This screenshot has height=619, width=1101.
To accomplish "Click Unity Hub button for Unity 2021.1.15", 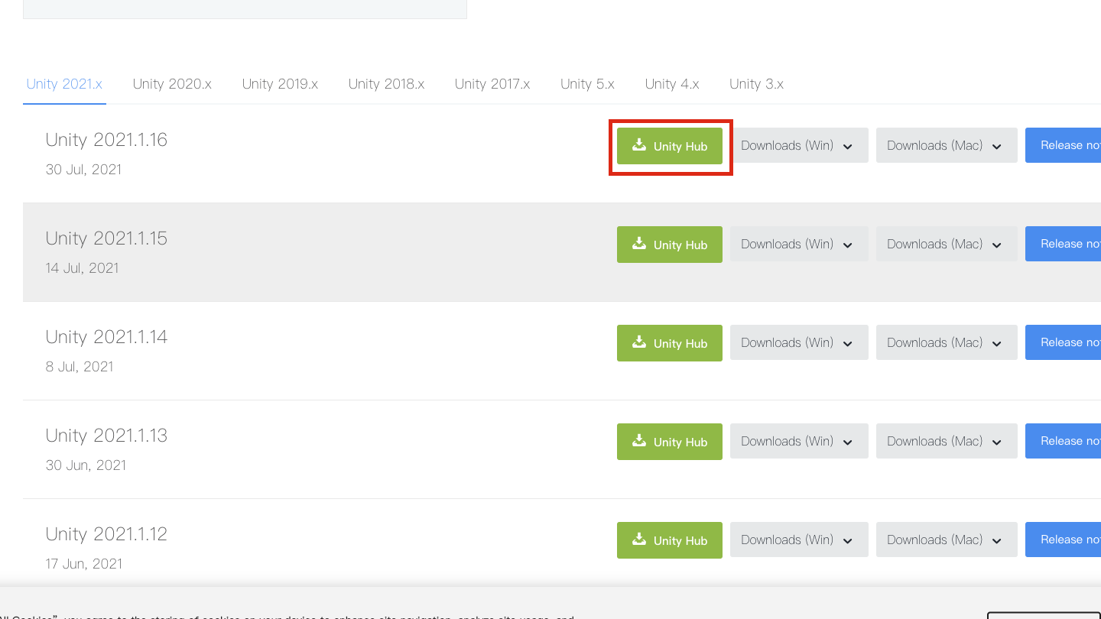I will pos(670,245).
